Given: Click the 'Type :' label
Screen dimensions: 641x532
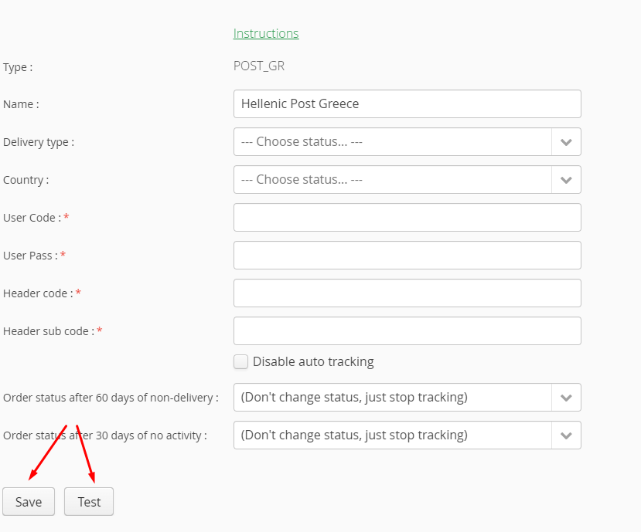Looking at the screenshot, I should pyautogui.click(x=18, y=67).
